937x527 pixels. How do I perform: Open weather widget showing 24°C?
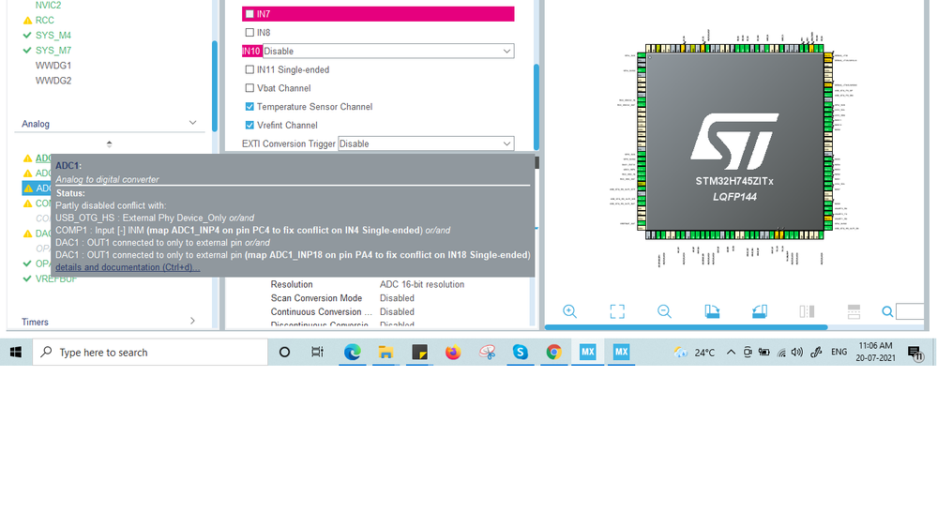pos(694,353)
